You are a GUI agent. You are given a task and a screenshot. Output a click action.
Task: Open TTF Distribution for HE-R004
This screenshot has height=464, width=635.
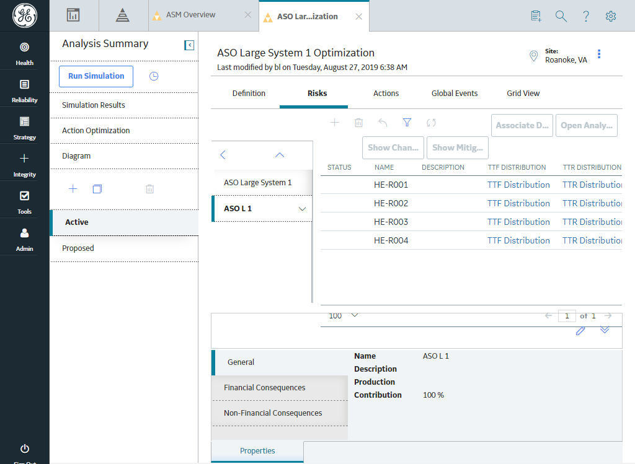(x=518, y=241)
